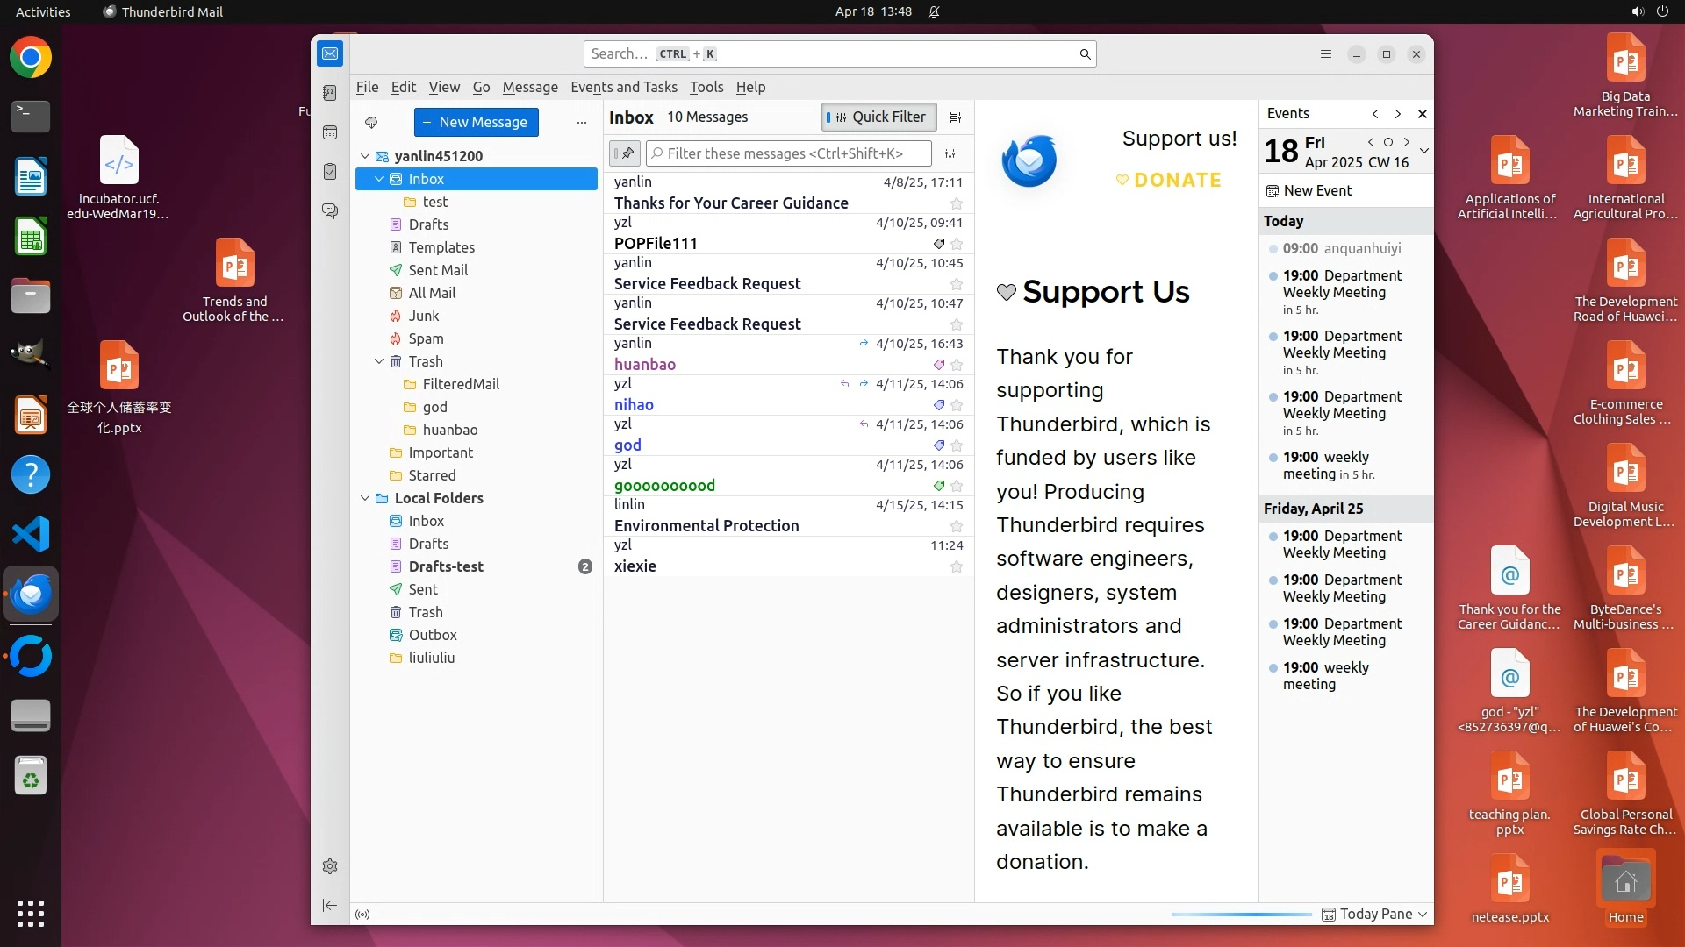The width and height of the screenshot is (1685, 947).
Task: Open the Chat space icon
Action: point(330,211)
